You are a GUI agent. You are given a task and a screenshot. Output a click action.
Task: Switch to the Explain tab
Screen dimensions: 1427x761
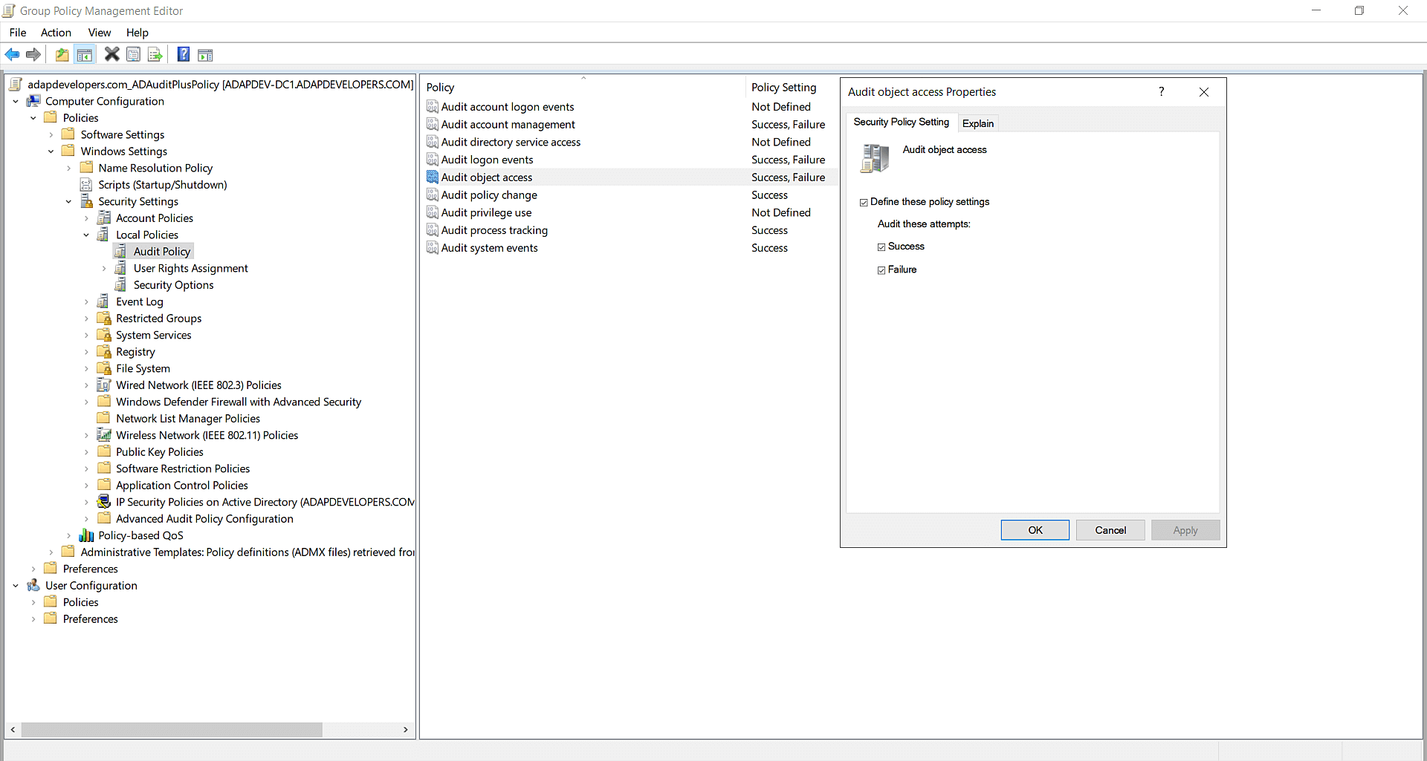point(977,123)
